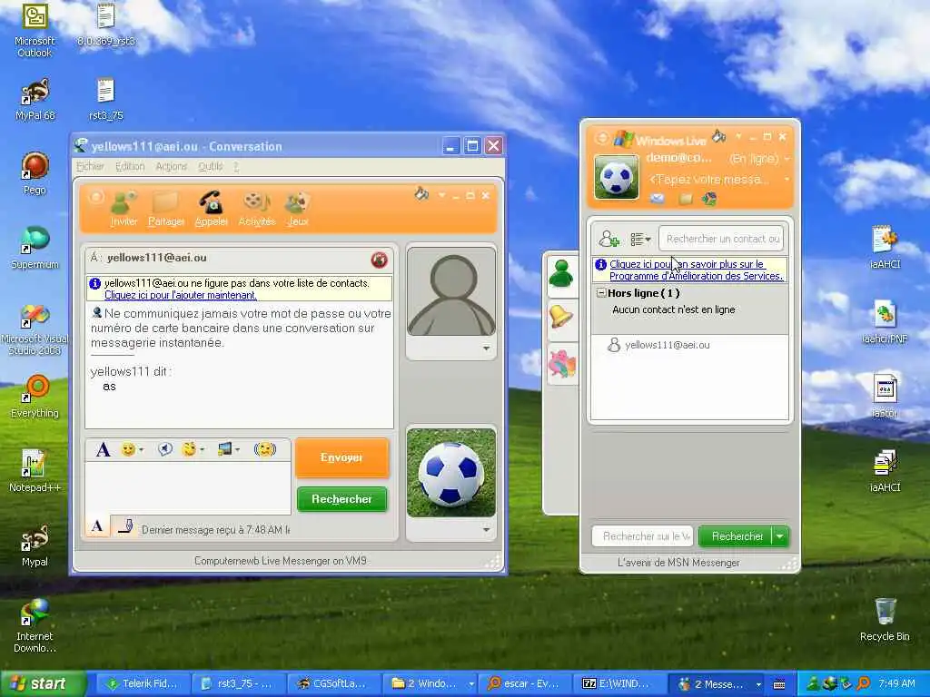The width and height of the screenshot is (930, 697).
Task: Click the demo@co... display name
Action: (x=678, y=158)
